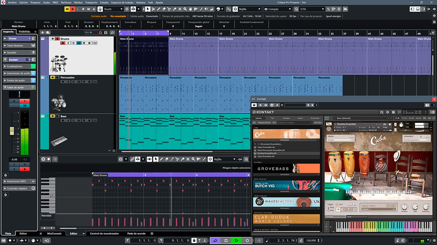This screenshot has width=437, height=245.
Task: Mute the Bass track
Action: (x=52, y=117)
